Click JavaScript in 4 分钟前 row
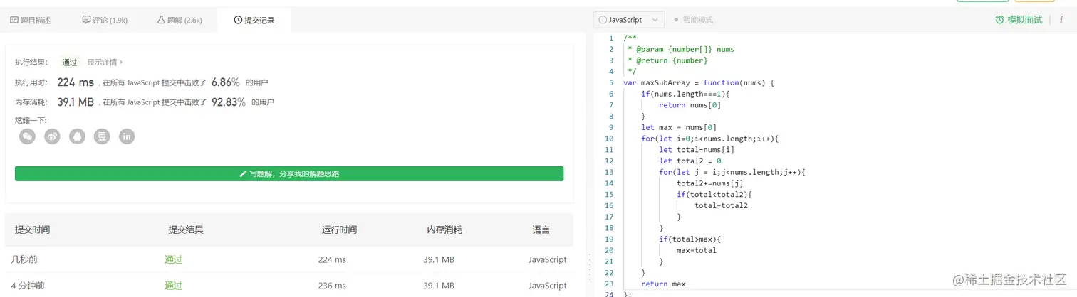Viewport: 1077px width, 297px height. pos(548,286)
